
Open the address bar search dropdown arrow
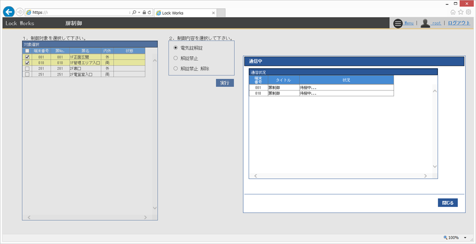tap(139, 13)
